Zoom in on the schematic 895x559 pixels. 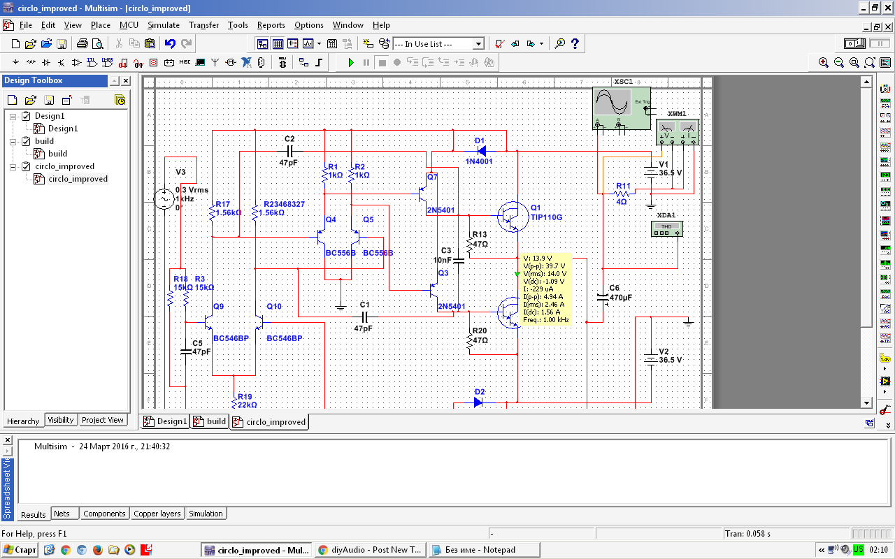click(x=824, y=62)
